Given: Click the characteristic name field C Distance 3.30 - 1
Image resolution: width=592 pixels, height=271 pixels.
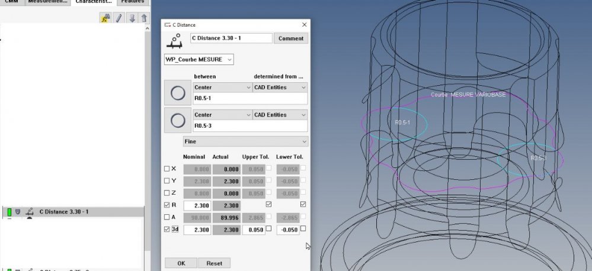Looking at the screenshot, I should point(231,38).
